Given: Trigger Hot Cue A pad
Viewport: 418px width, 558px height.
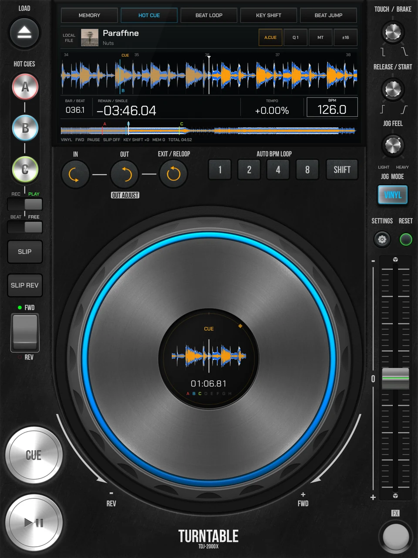Looking at the screenshot, I should 25,87.
